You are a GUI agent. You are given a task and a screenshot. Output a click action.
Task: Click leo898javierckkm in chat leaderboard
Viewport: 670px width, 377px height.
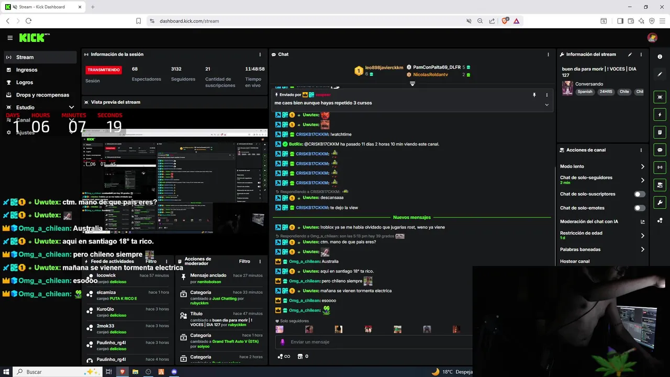384,68
